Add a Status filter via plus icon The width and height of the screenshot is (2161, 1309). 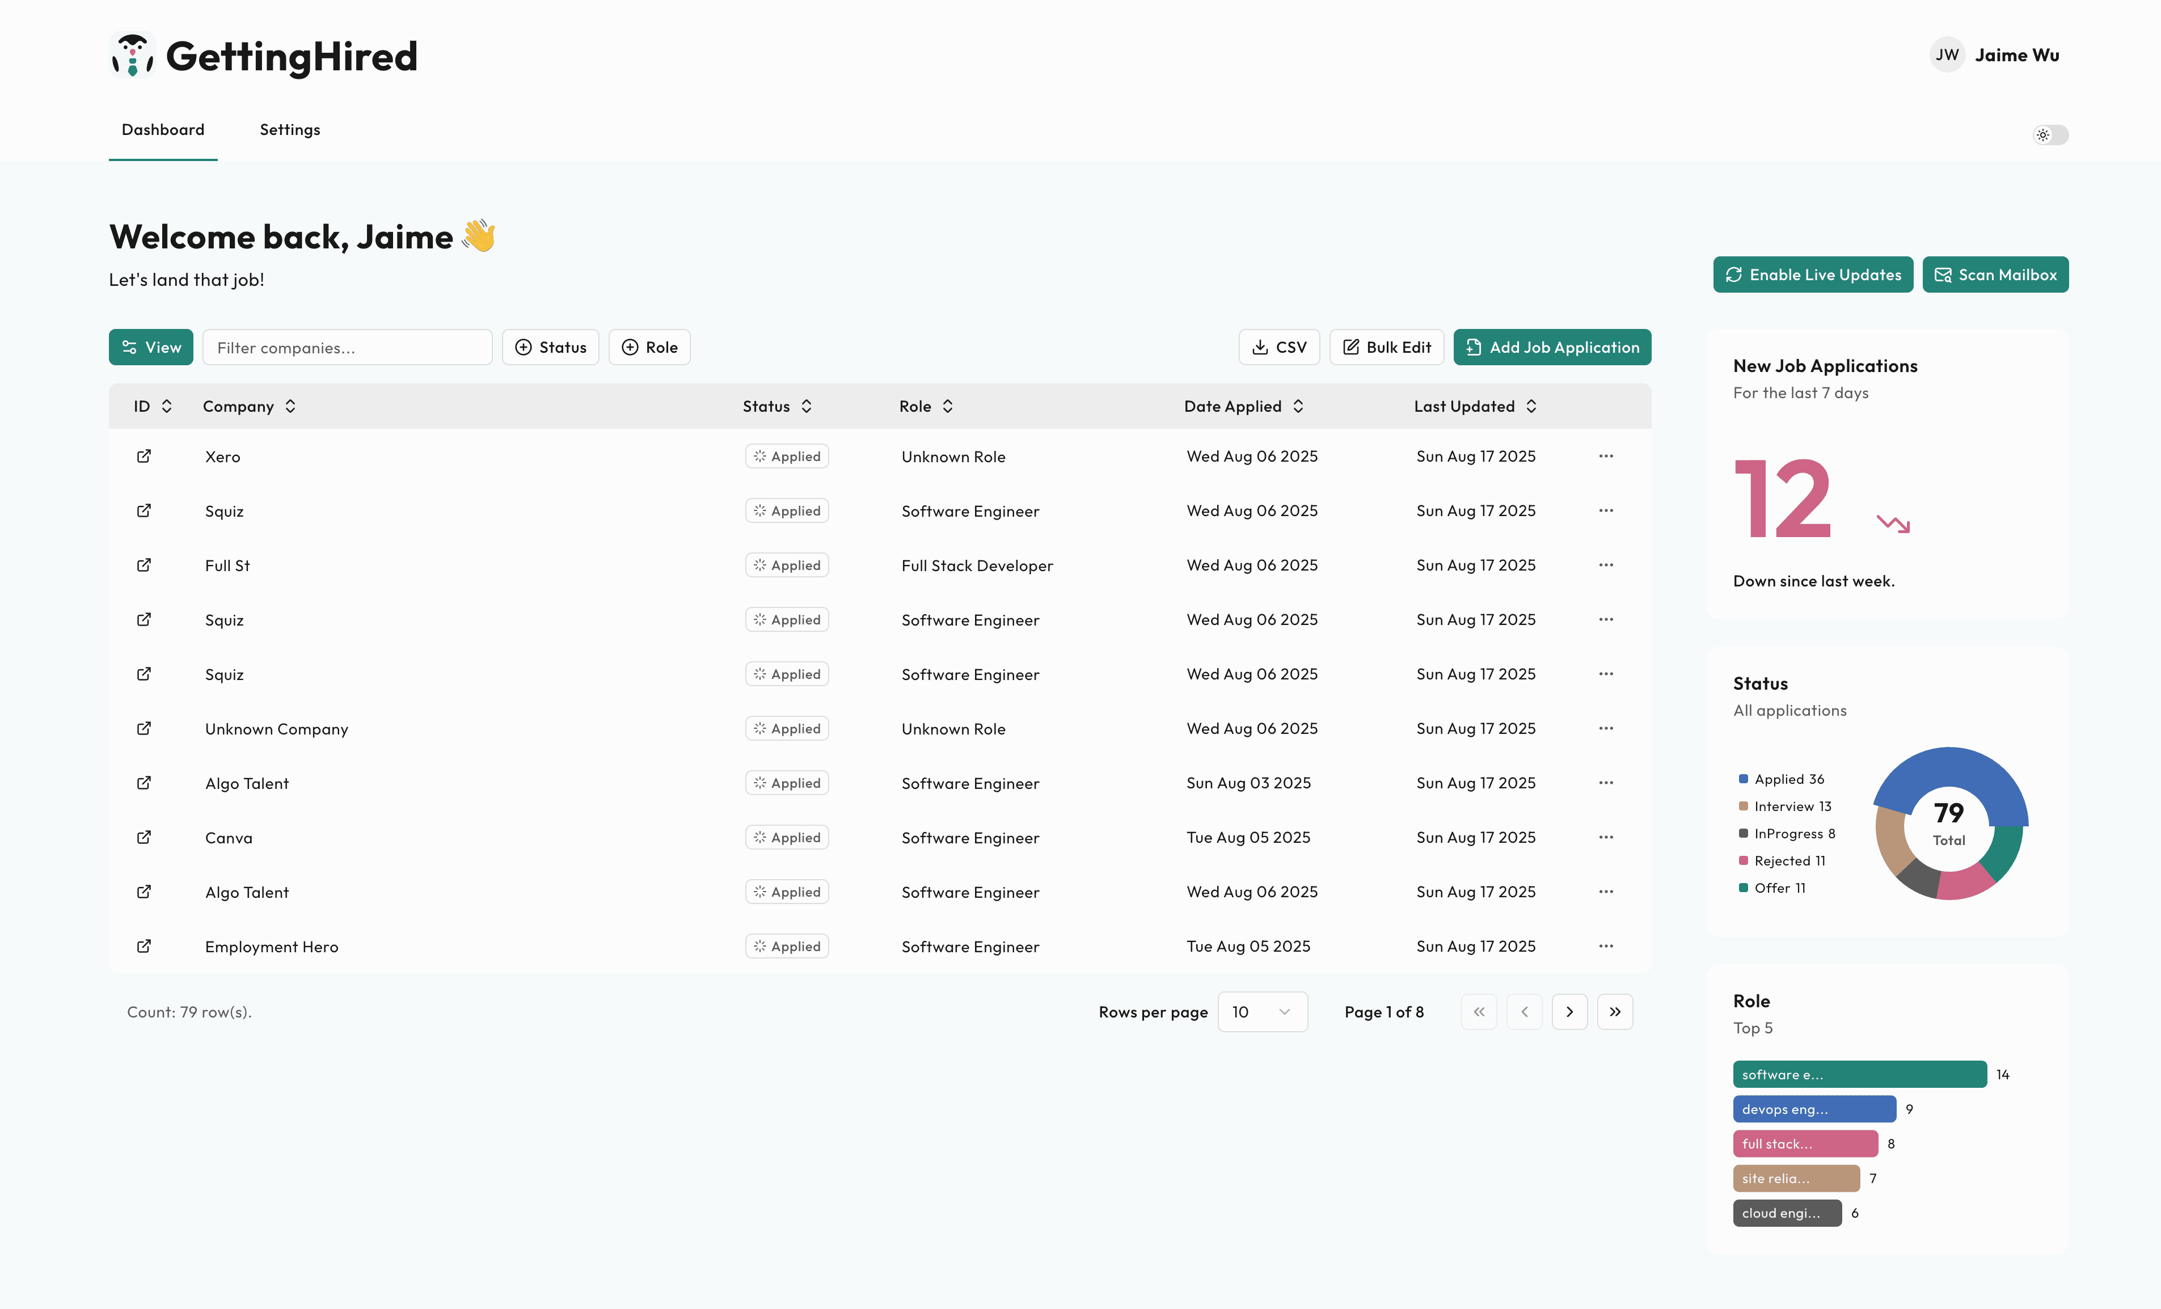pyautogui.click(x=525, y=347)
